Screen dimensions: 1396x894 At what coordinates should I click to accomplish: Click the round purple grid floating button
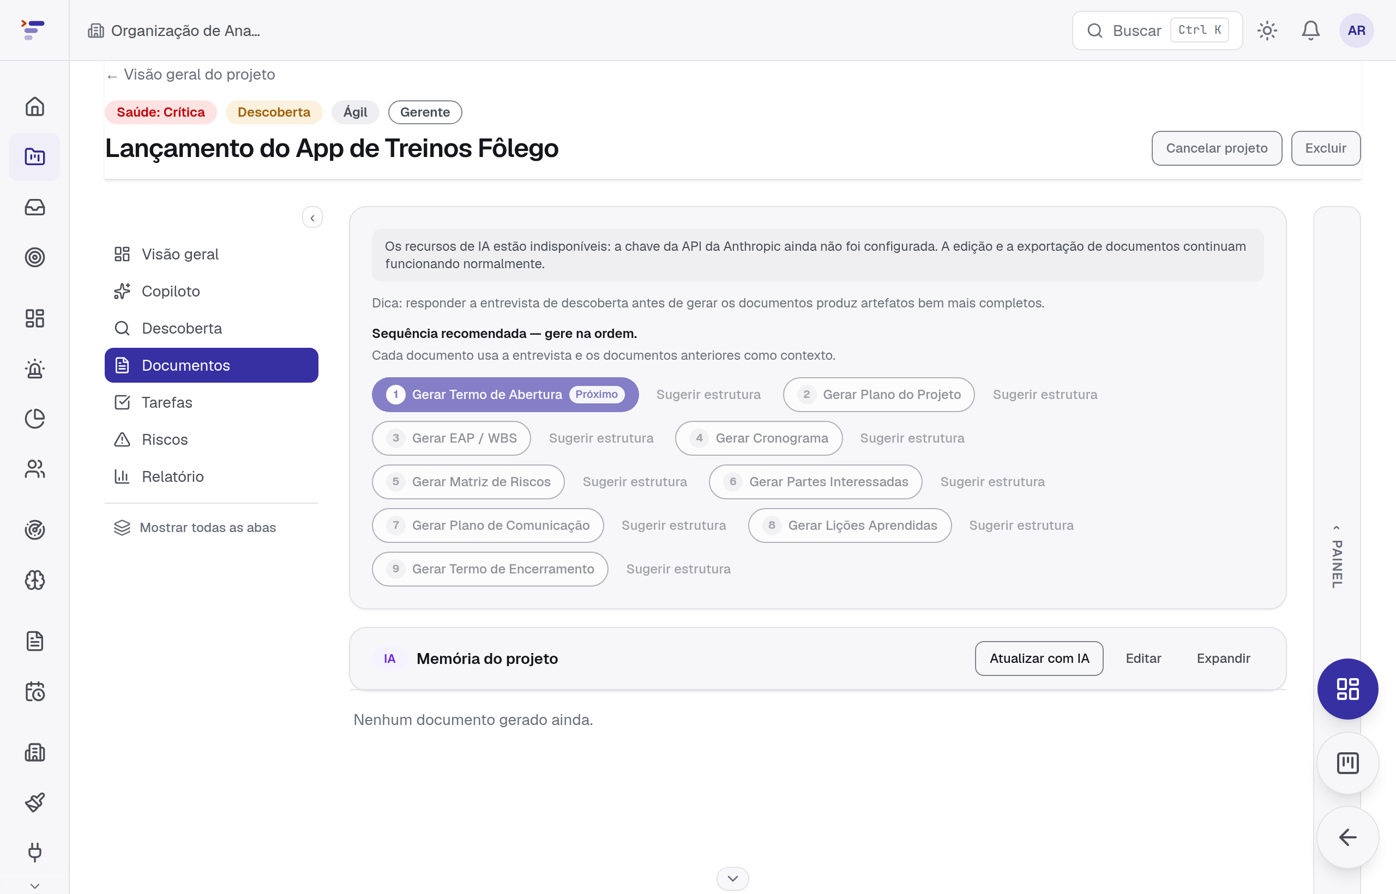(1347, 689)
